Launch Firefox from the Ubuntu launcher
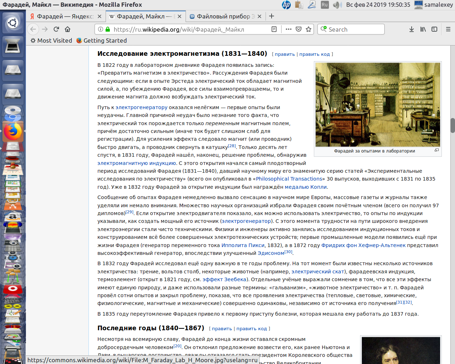The image size is (455, 364). [x=13, y=132]
